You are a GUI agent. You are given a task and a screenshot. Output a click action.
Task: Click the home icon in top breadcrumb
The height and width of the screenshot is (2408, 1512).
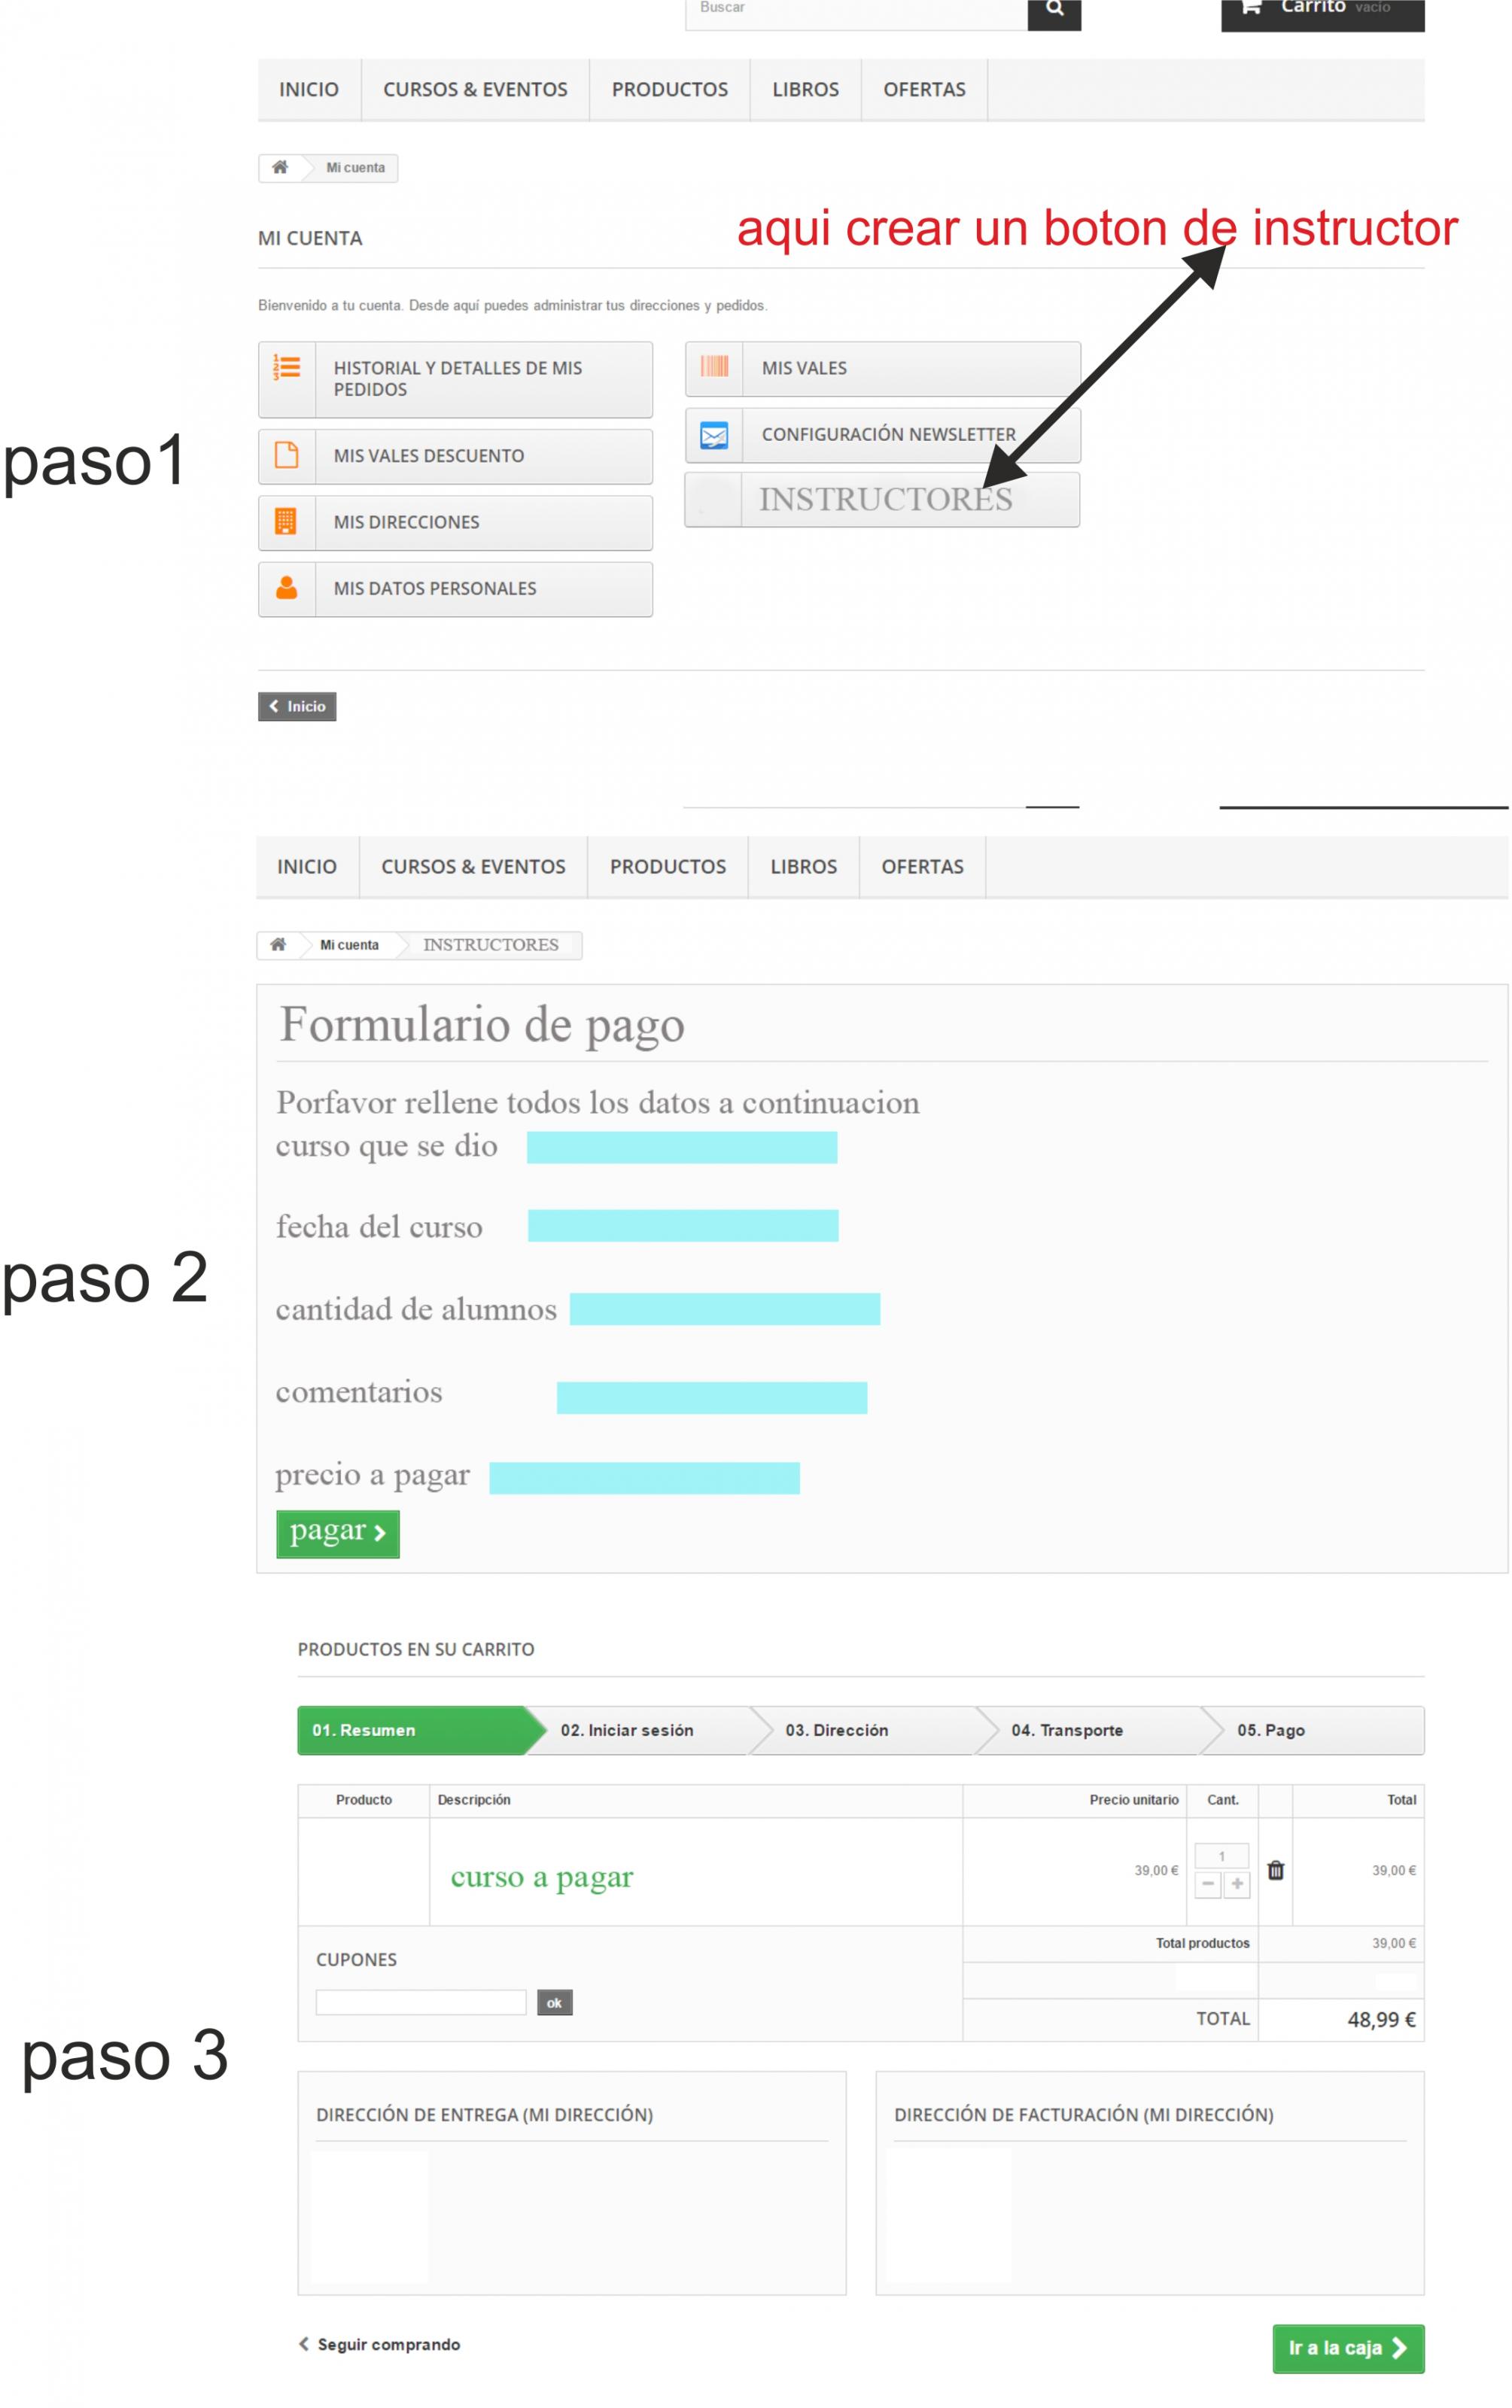tap(280, 167)
